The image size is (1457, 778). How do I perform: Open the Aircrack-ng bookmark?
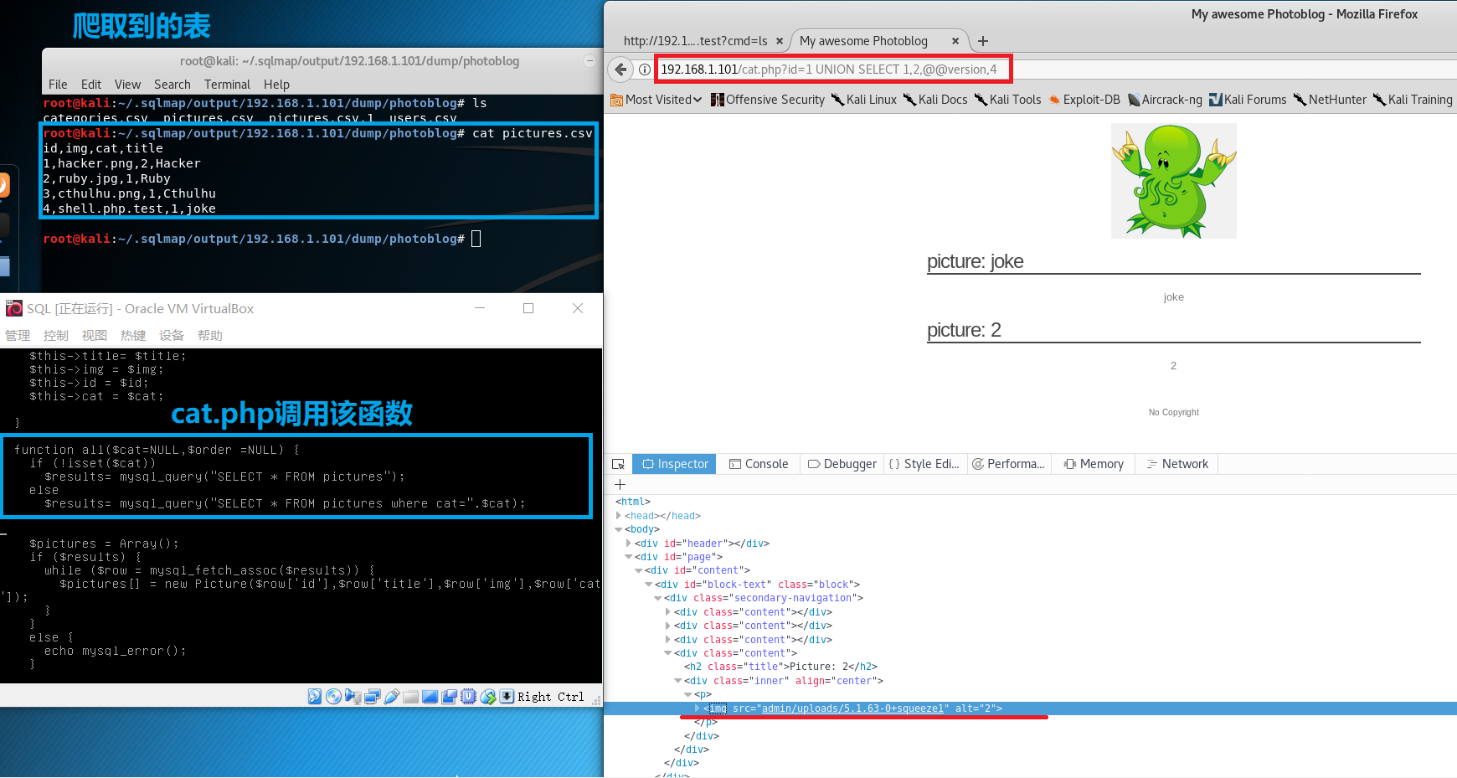coord(1165,100)
